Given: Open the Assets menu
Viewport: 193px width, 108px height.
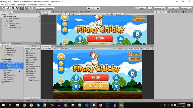Looking at the screenshot, I should pyautogui.click(x=13, y=4).
